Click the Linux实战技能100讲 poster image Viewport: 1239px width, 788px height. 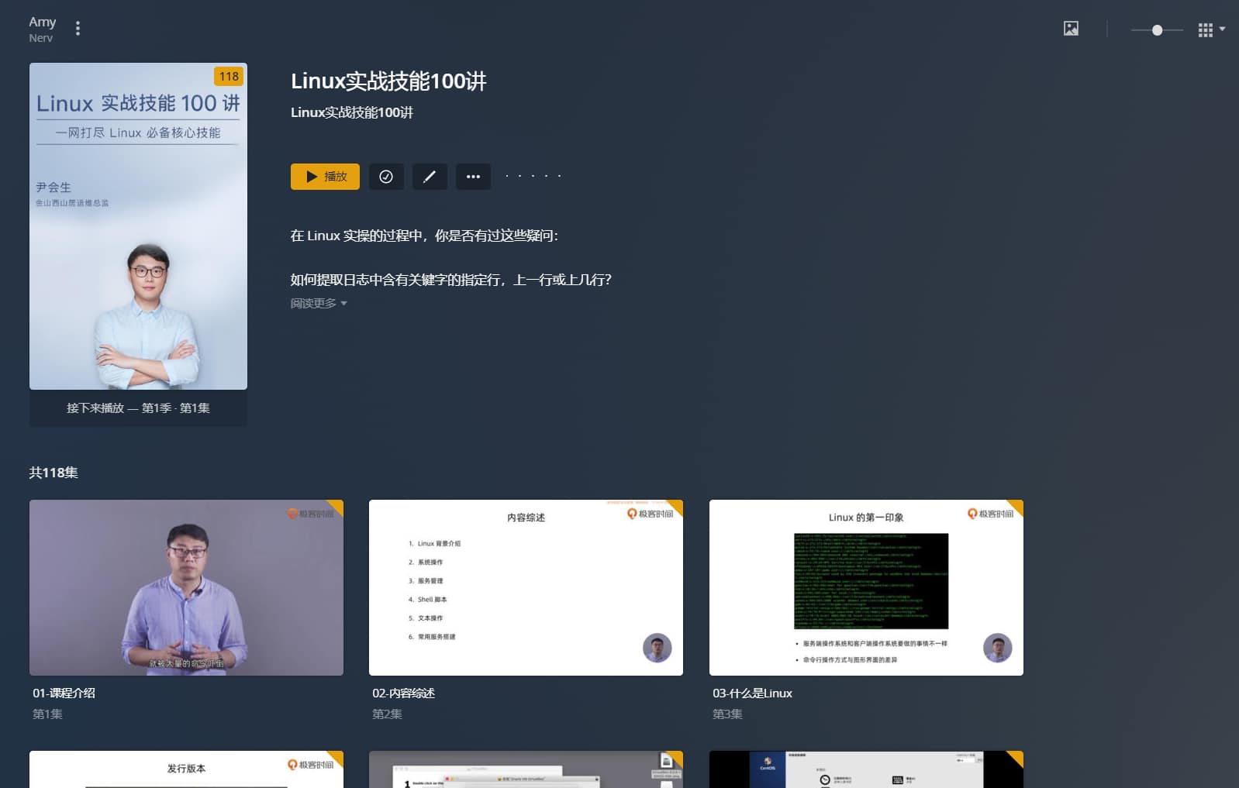pyautogui.click(x=138, y=226)
